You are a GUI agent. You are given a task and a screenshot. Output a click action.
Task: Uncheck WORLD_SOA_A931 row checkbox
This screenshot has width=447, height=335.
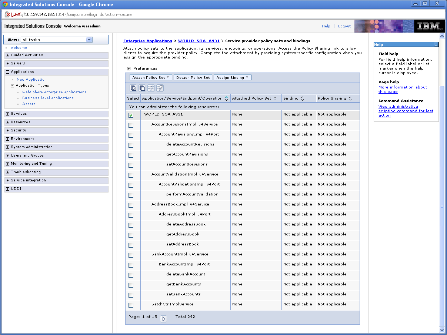tap(131, 115)
